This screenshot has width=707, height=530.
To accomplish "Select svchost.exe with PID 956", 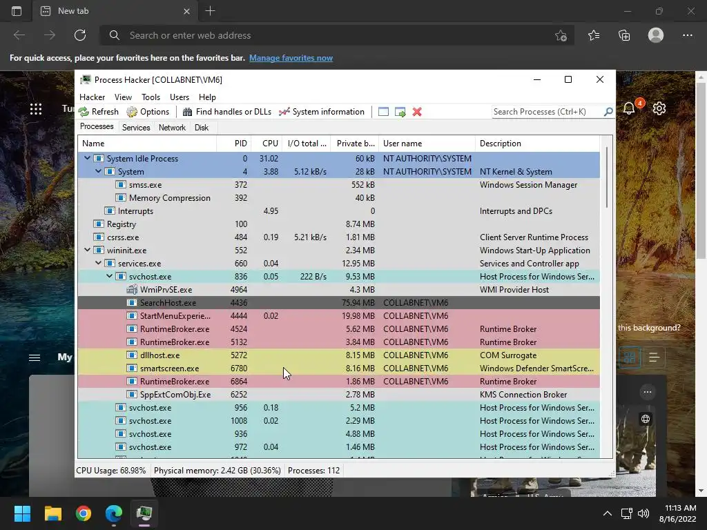I will 338,407.
